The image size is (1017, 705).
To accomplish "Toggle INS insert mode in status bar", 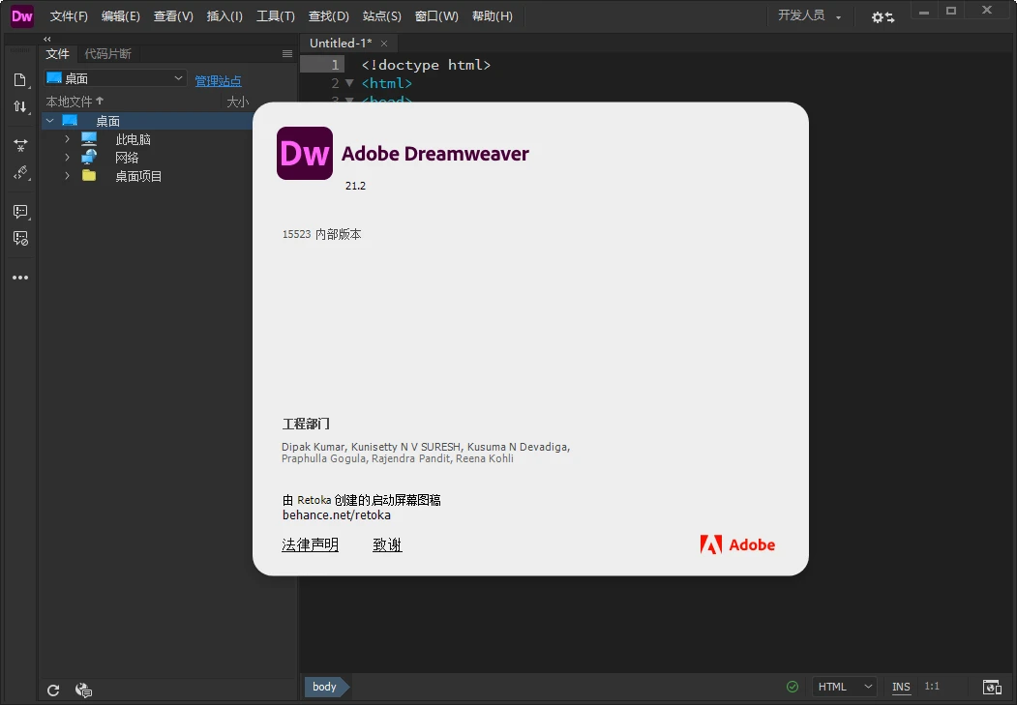I will pos(900,687).
